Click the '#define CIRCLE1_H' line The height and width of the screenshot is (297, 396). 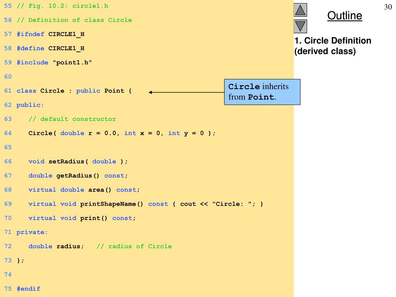51,48
